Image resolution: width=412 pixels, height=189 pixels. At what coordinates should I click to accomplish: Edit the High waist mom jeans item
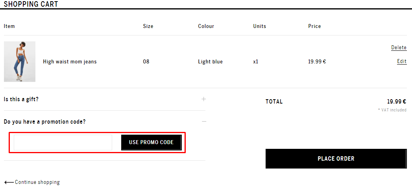tap(402, 61)
